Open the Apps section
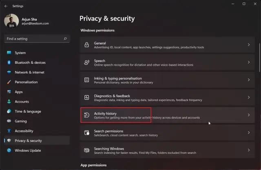This screenshot has width=261, height=170. [x=37, y=92]
